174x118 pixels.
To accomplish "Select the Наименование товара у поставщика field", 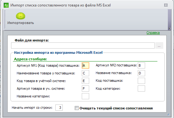I will pos(85,73).
